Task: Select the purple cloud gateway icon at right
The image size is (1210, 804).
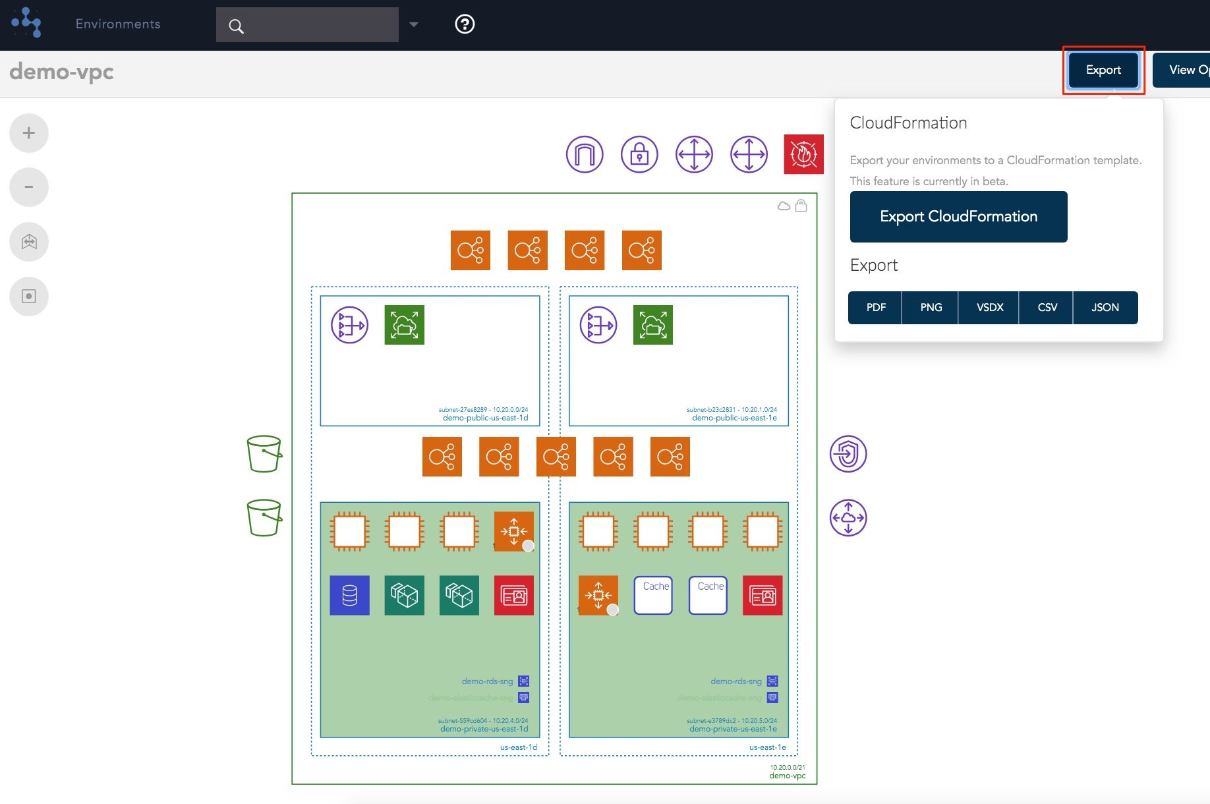Action: tap(848, 518)
